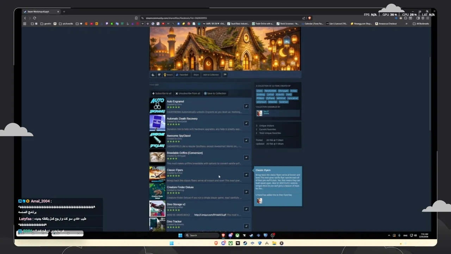Click the Steam icon on the bottom overlay taskbar
The width and height of the screenshot is (451, 254).
coord(245,243)
